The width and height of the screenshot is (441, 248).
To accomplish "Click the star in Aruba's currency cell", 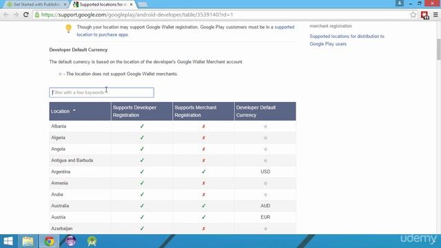I will [265, 194].
